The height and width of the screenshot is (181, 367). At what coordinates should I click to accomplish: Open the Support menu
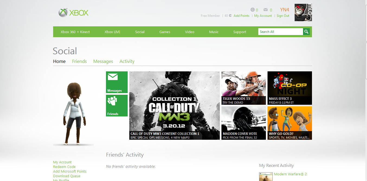pyautogui.click(x=240, y=32)
